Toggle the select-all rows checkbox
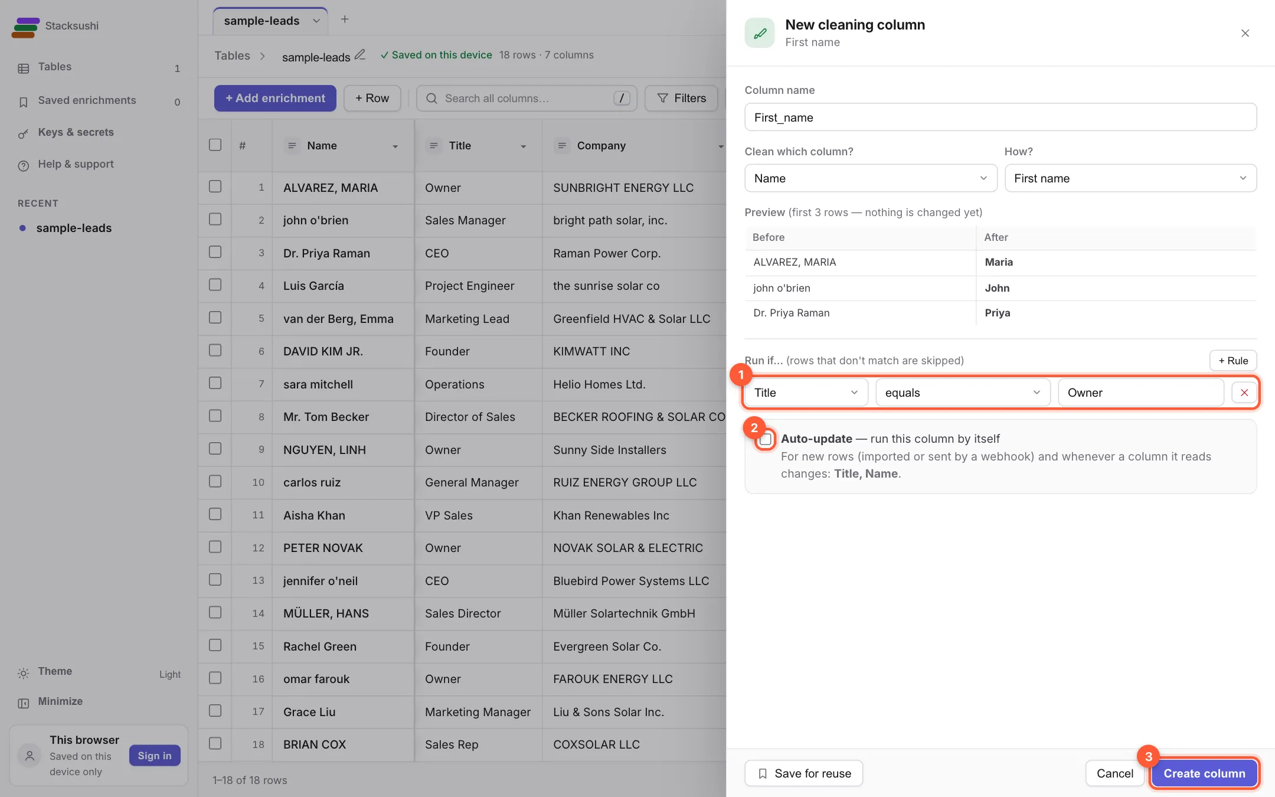The image size is (1275, 797). [x=215, y=145]
